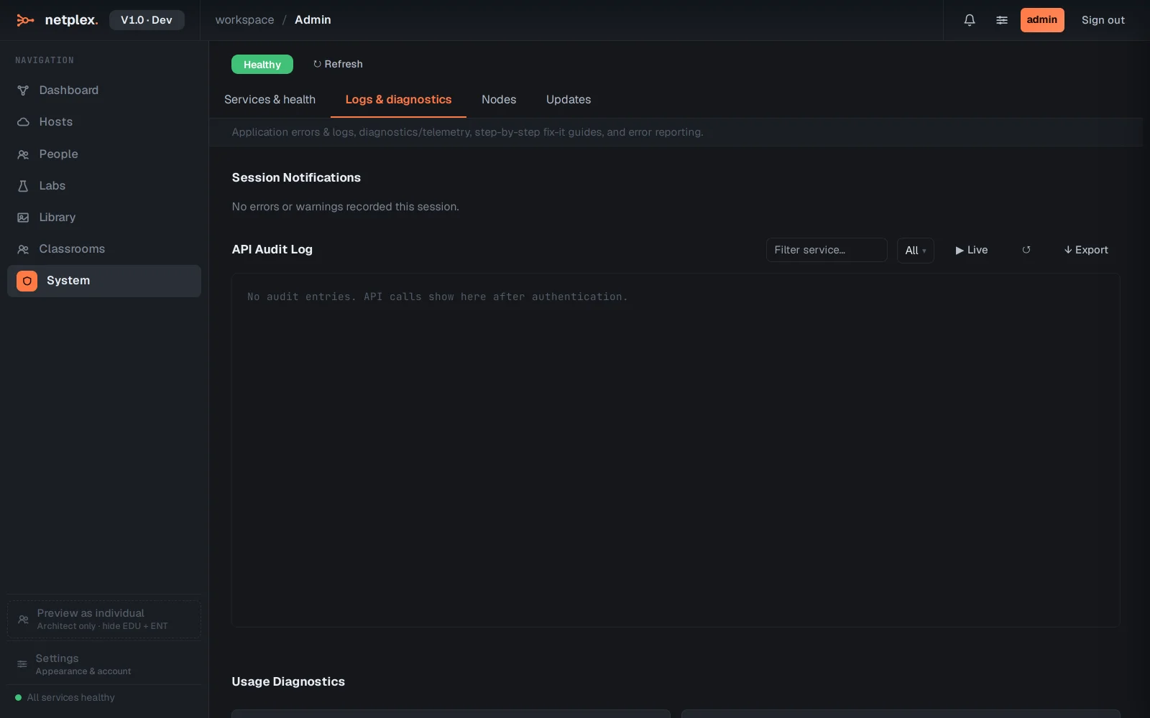Click the netplex logo icon
This screenshot has height=718, width=1150.
point(25,20)
